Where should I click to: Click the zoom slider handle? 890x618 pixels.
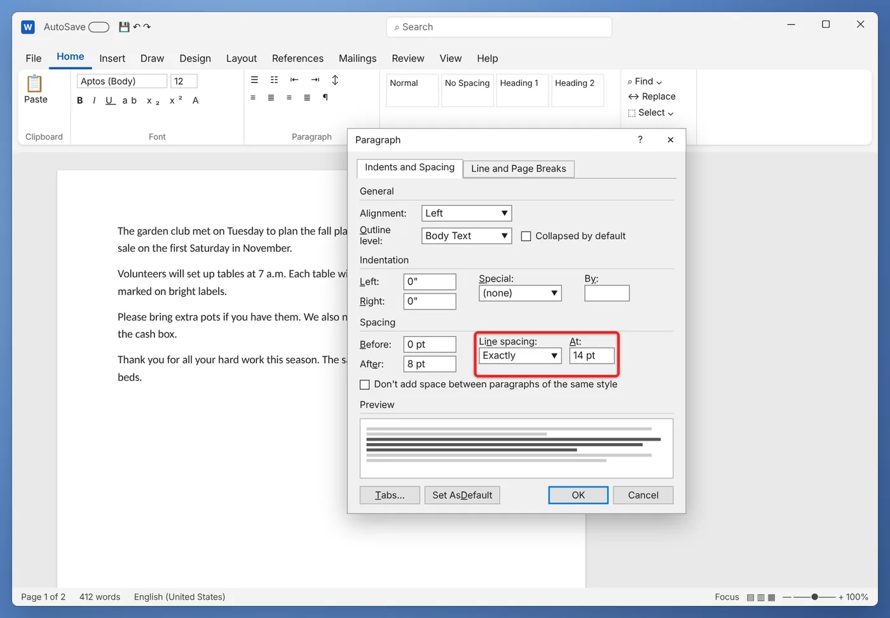pos(814,597)
